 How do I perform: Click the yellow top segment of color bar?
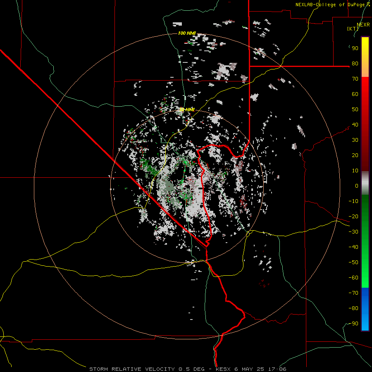(365, 57)
